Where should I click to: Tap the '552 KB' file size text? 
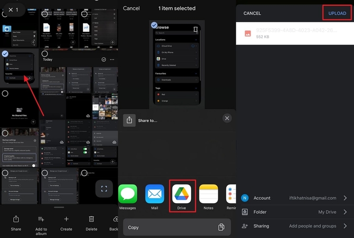coord(263,36)
